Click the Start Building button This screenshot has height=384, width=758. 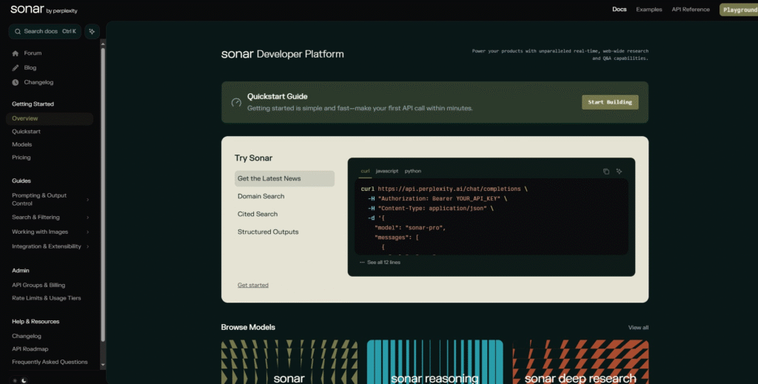coord(610,102)
